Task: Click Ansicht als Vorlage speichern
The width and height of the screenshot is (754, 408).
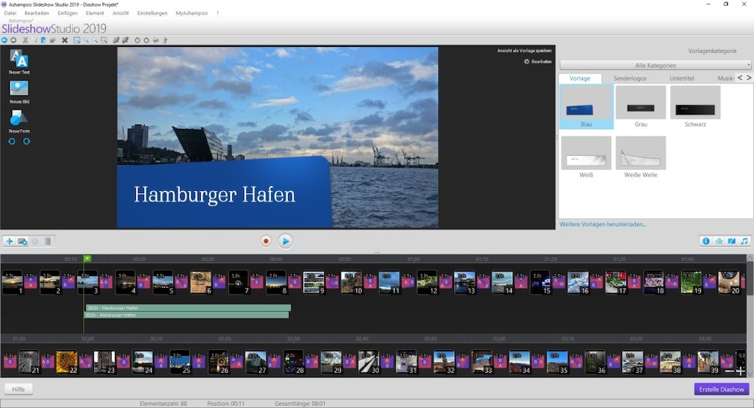Action: 524,51
